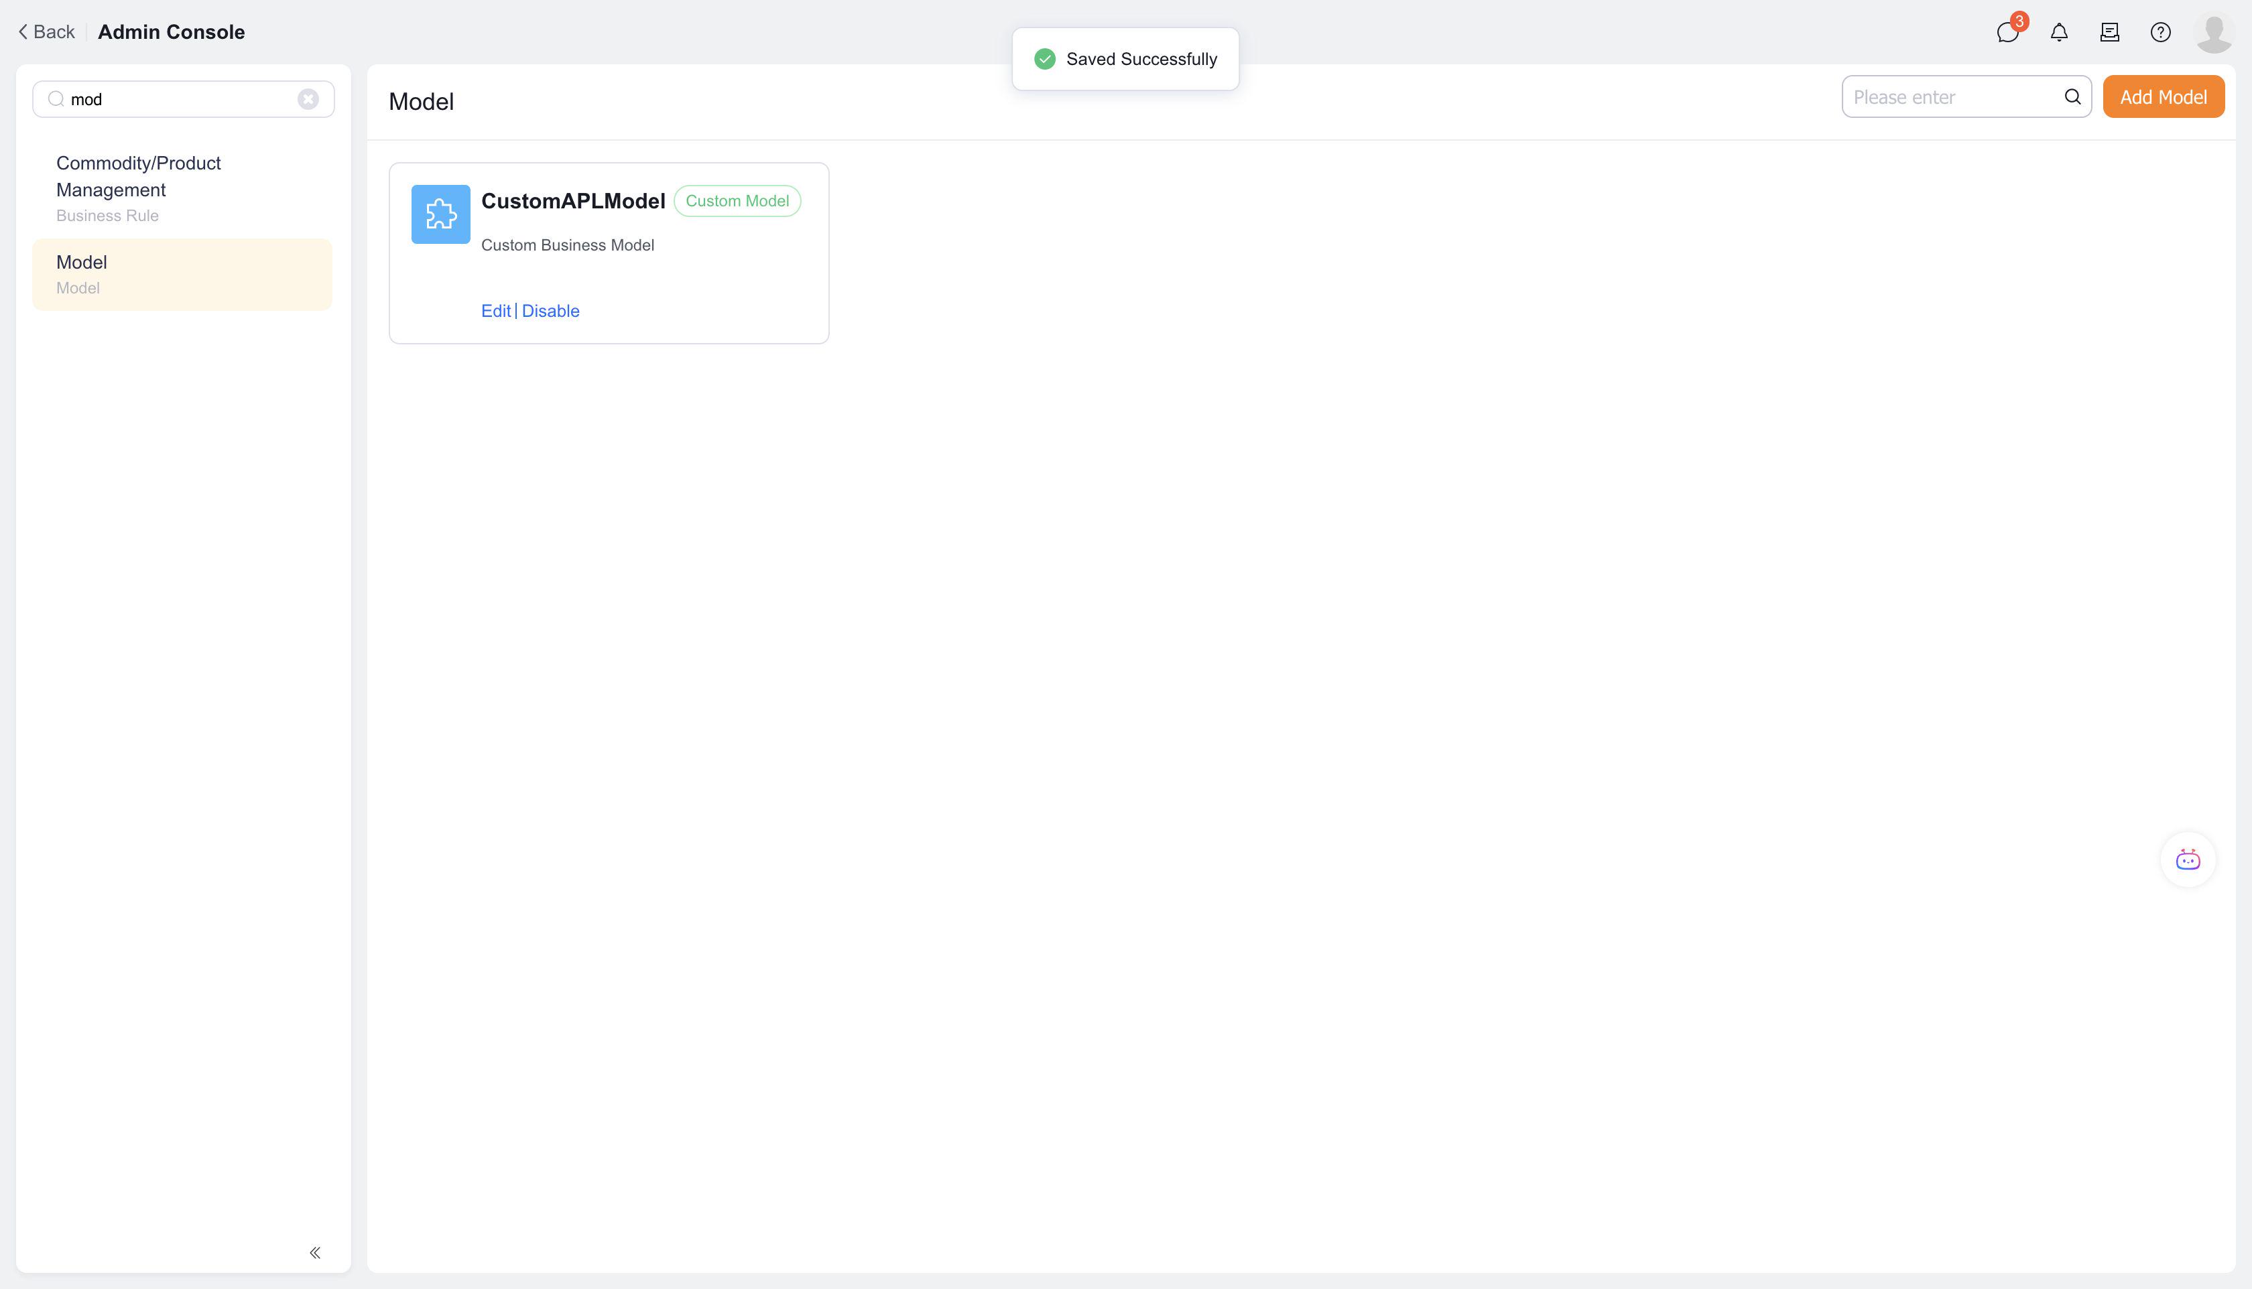Open the chat messages icon with badge
This screenshot has width=2252, height=1289.
coord(2007,33)
